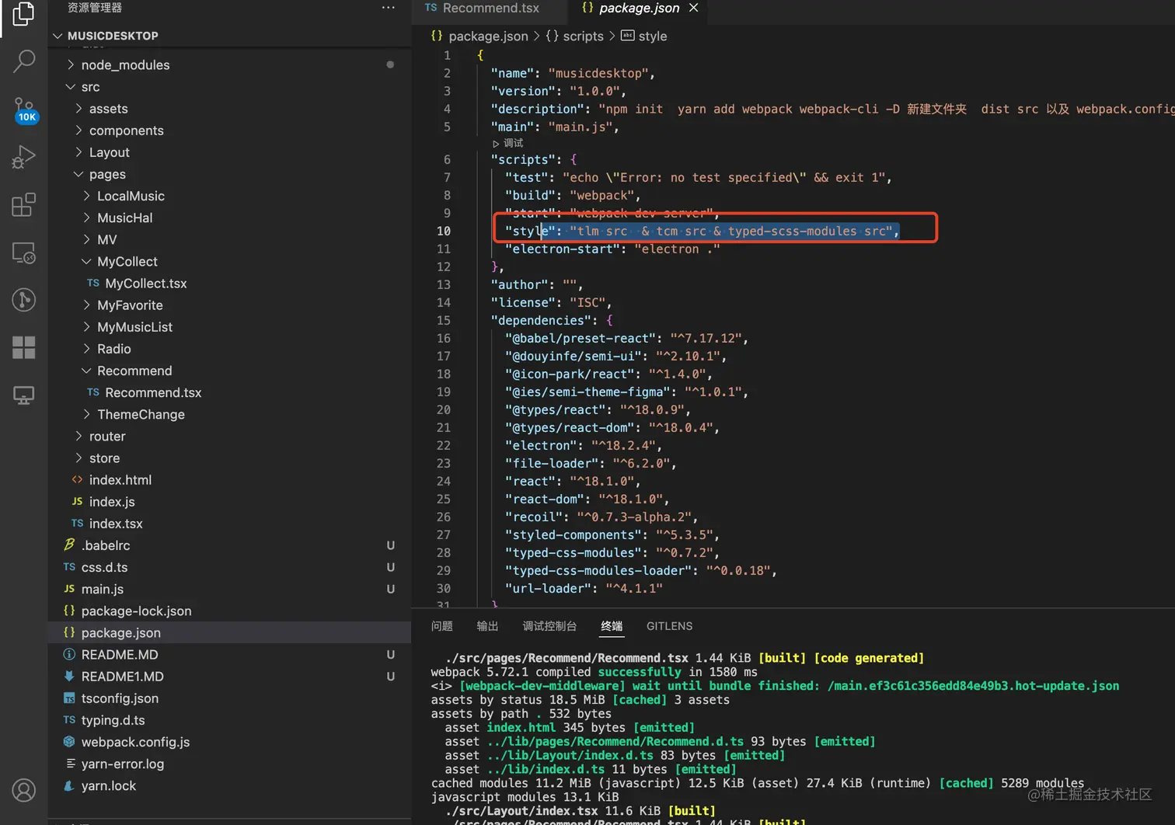Open the monitor icon in activity bar
Image resolution: width=1175 pixels, height=825 pixels.
24,395
